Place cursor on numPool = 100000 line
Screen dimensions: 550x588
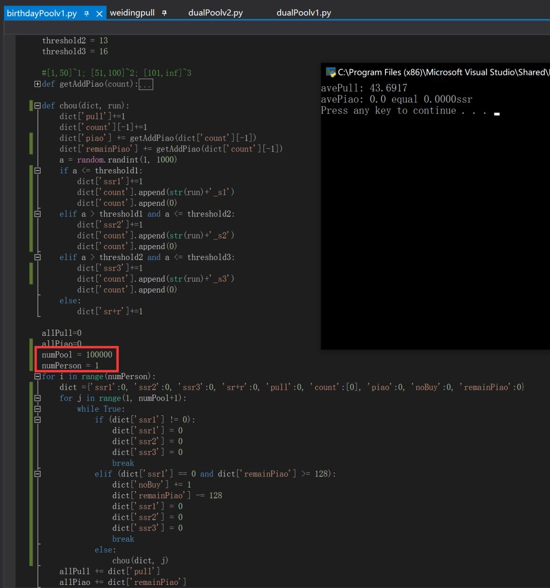tap(77, 355)
